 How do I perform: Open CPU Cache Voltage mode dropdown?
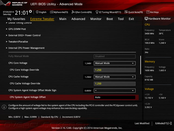115,77
